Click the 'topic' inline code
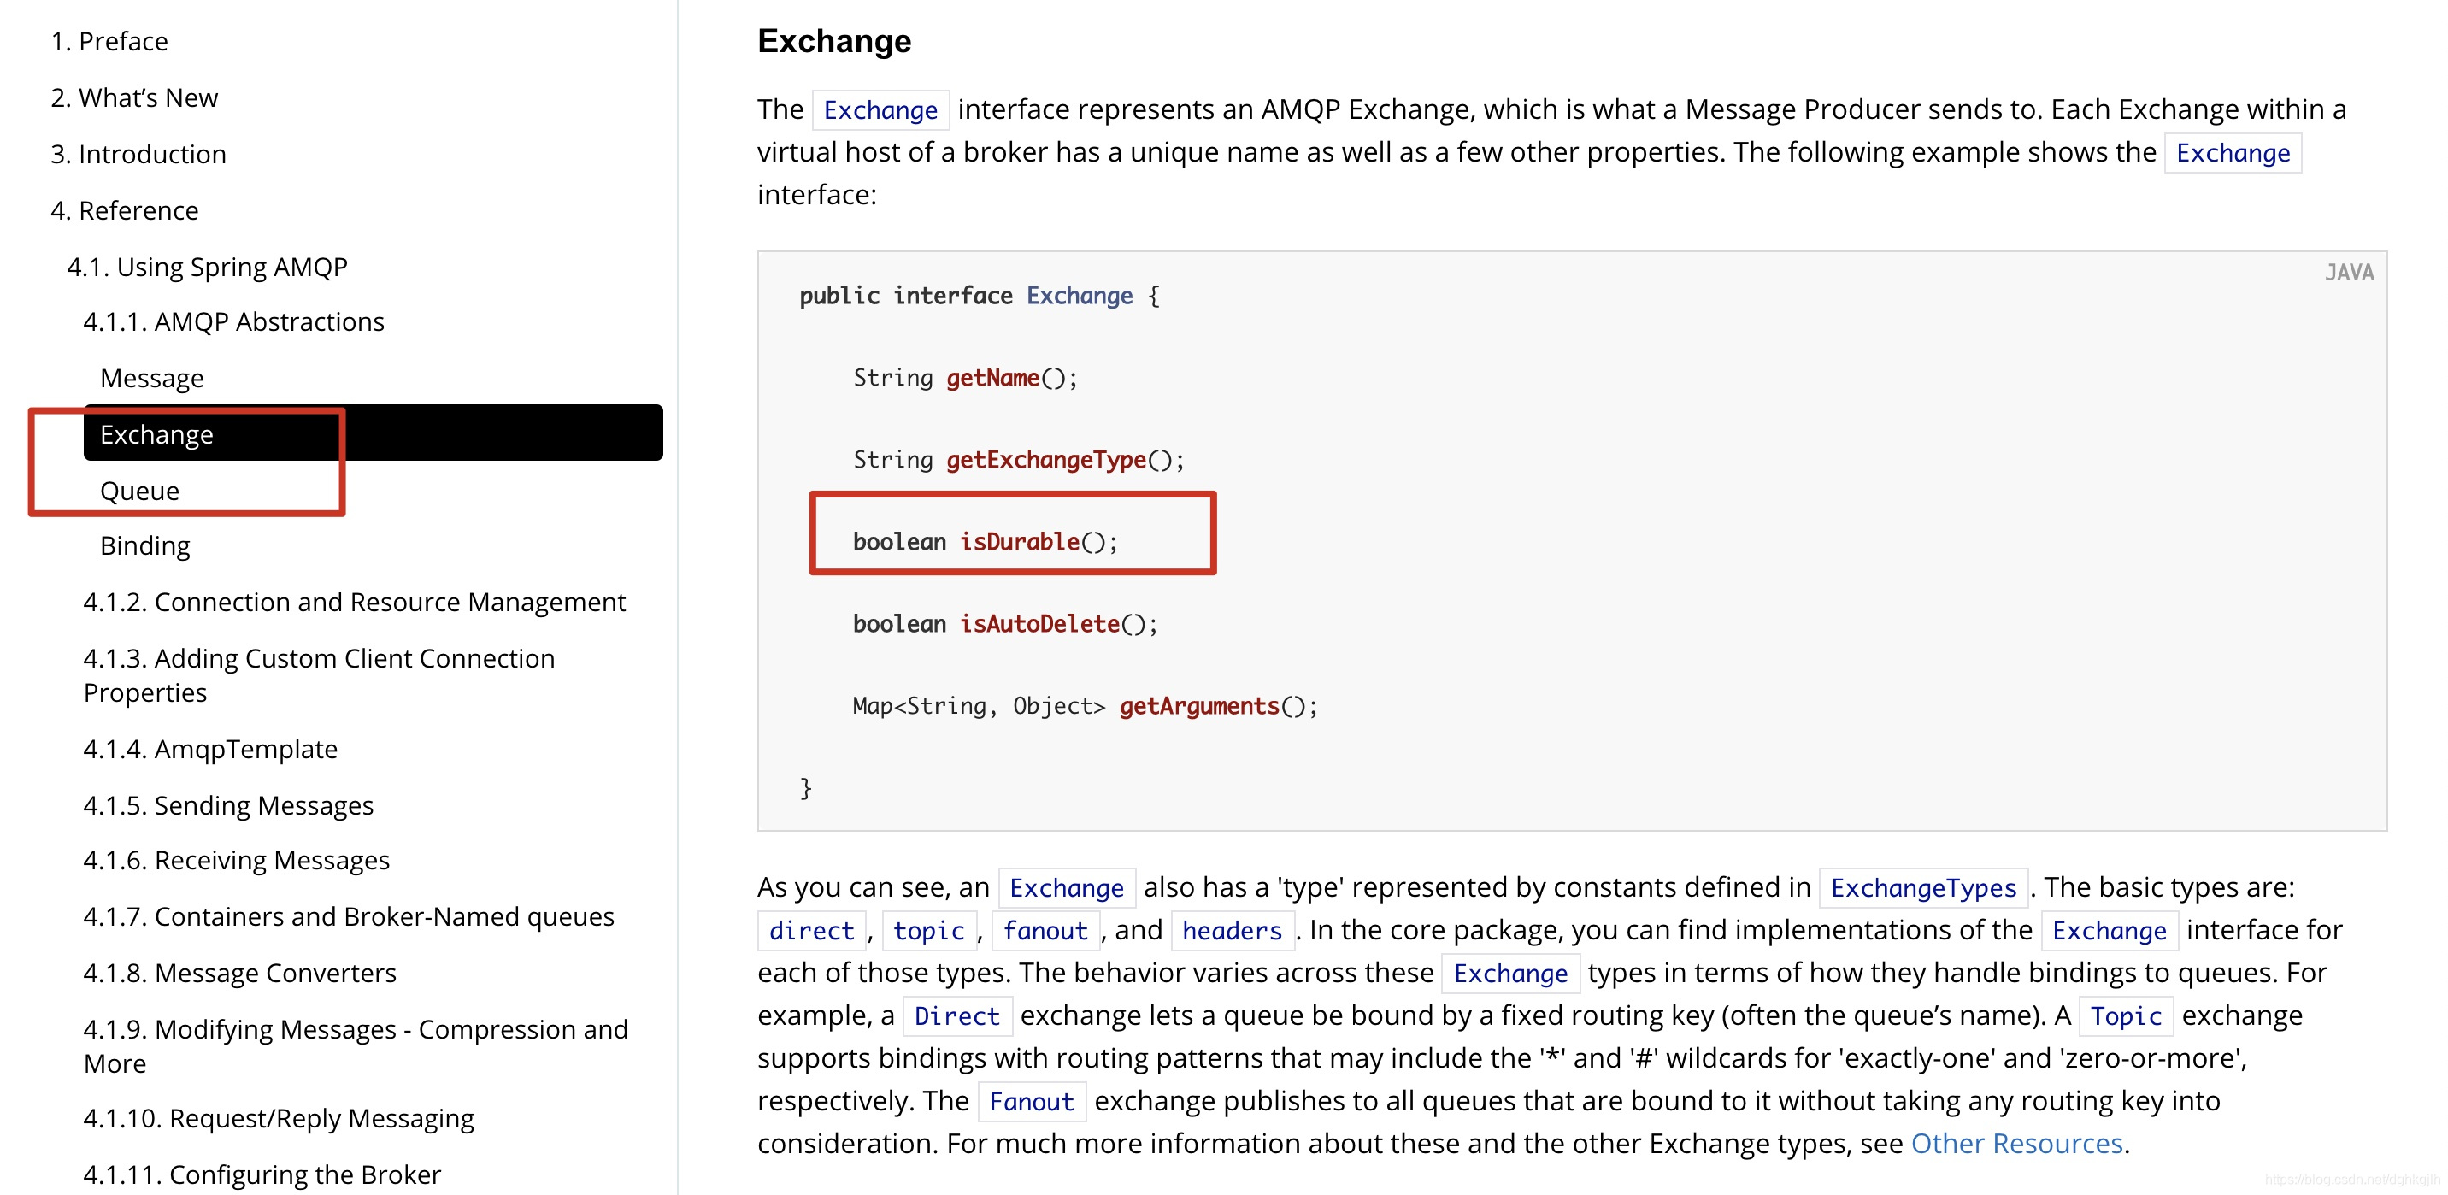This screenshot has height=1195, width=2448. point(928,931)
